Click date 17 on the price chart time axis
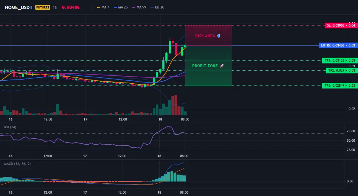 85,119
